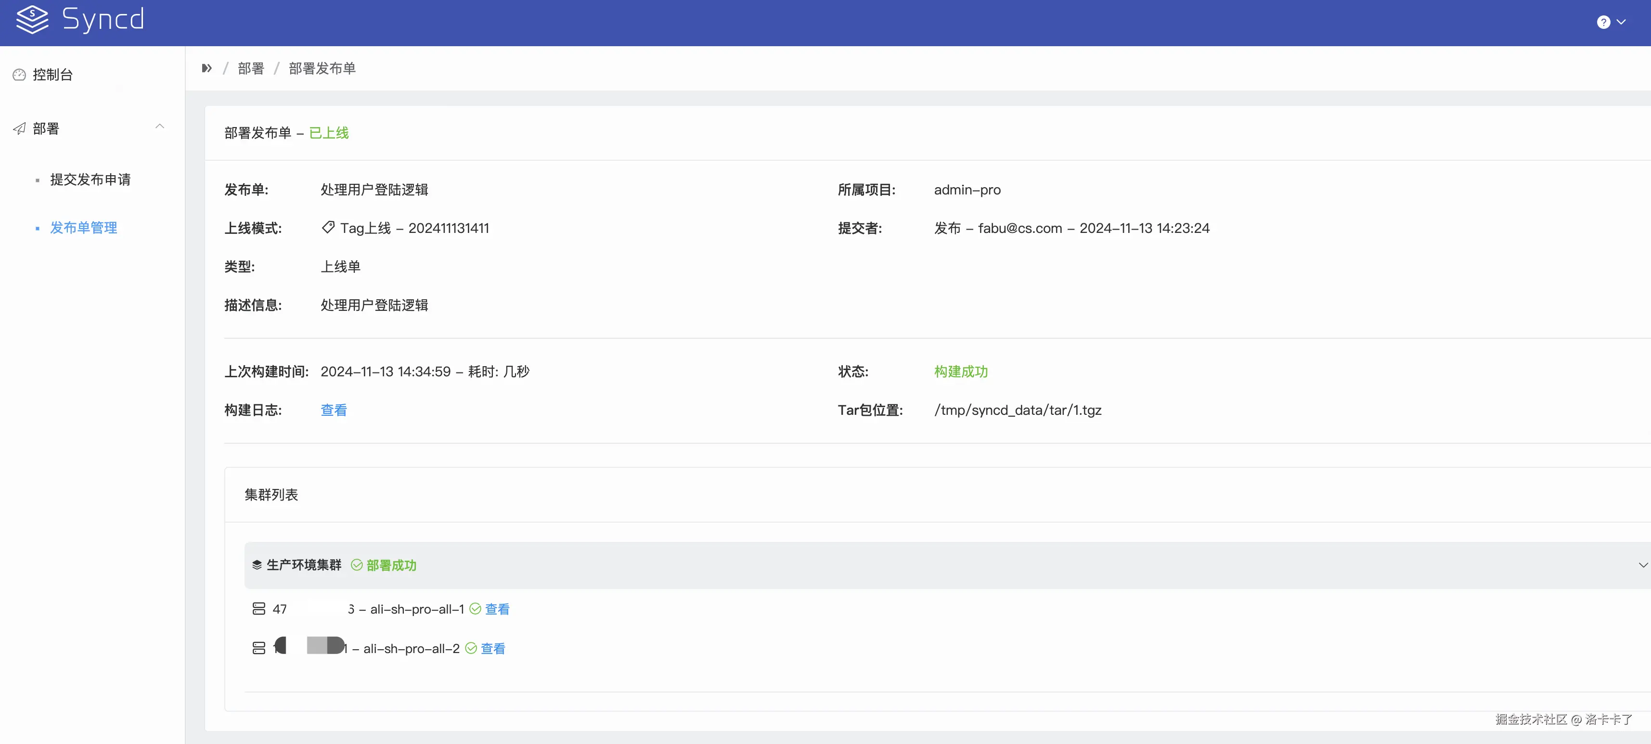
Task: Click the sidebar collapse toggle icon
Action: pos(206,68)
